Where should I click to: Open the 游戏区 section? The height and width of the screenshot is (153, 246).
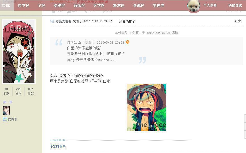tap(119, 5)
